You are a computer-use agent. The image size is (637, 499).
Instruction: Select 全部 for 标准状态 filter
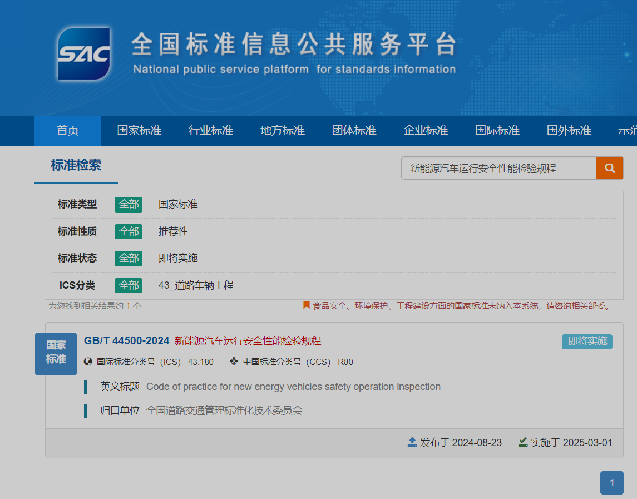(129, 259)
